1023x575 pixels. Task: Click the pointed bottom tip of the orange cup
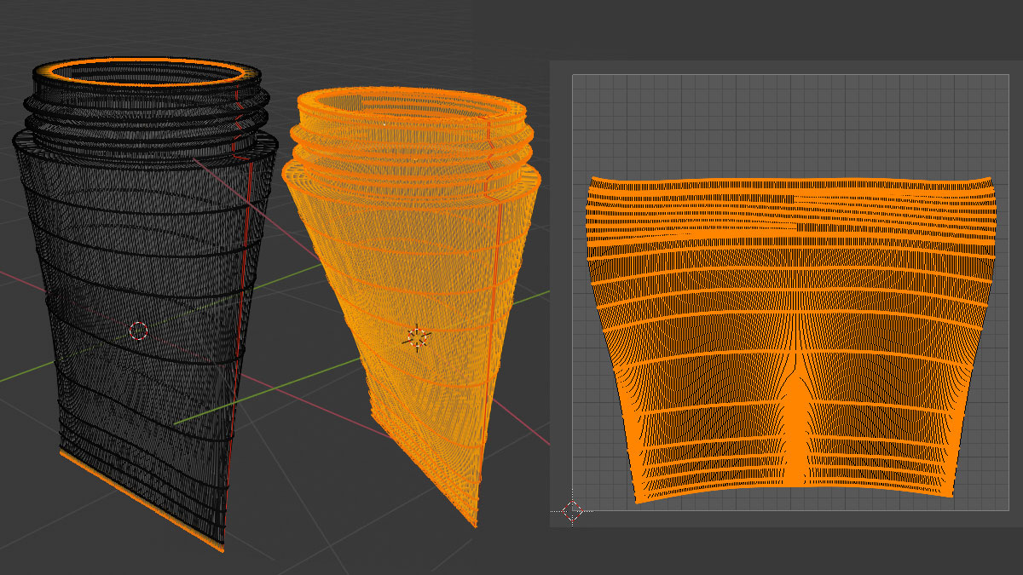[x=473, y=521]
